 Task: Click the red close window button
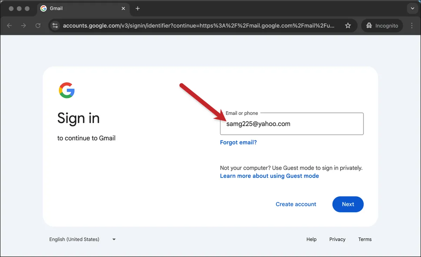coord(11,8)
